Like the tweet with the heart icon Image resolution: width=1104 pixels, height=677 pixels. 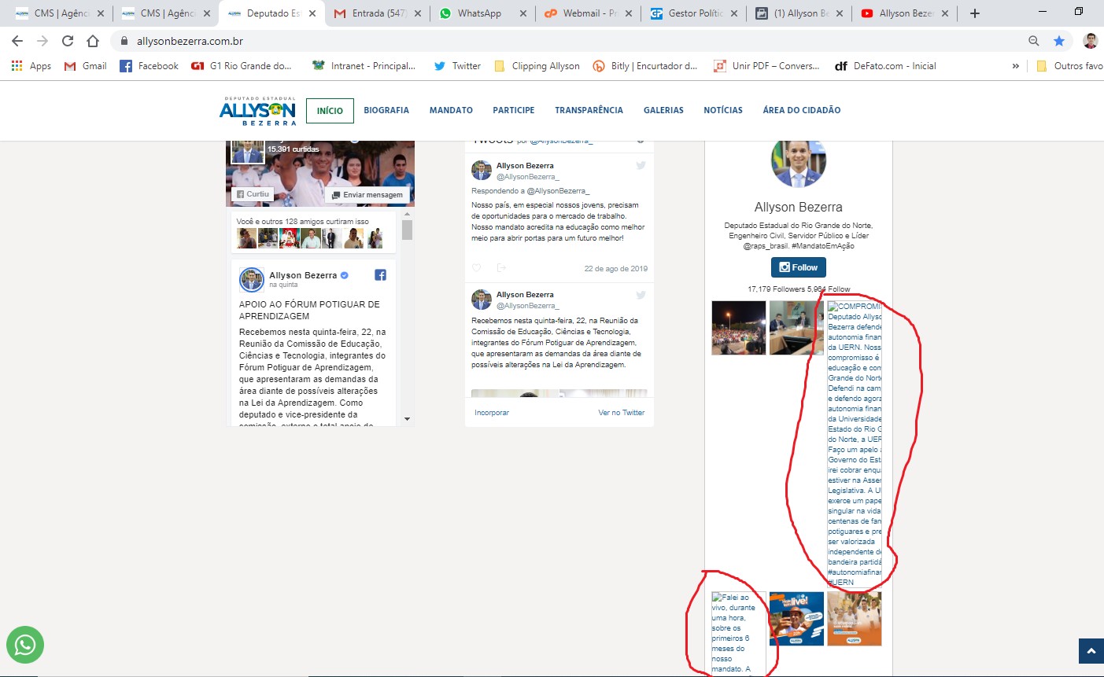[476, 268]
